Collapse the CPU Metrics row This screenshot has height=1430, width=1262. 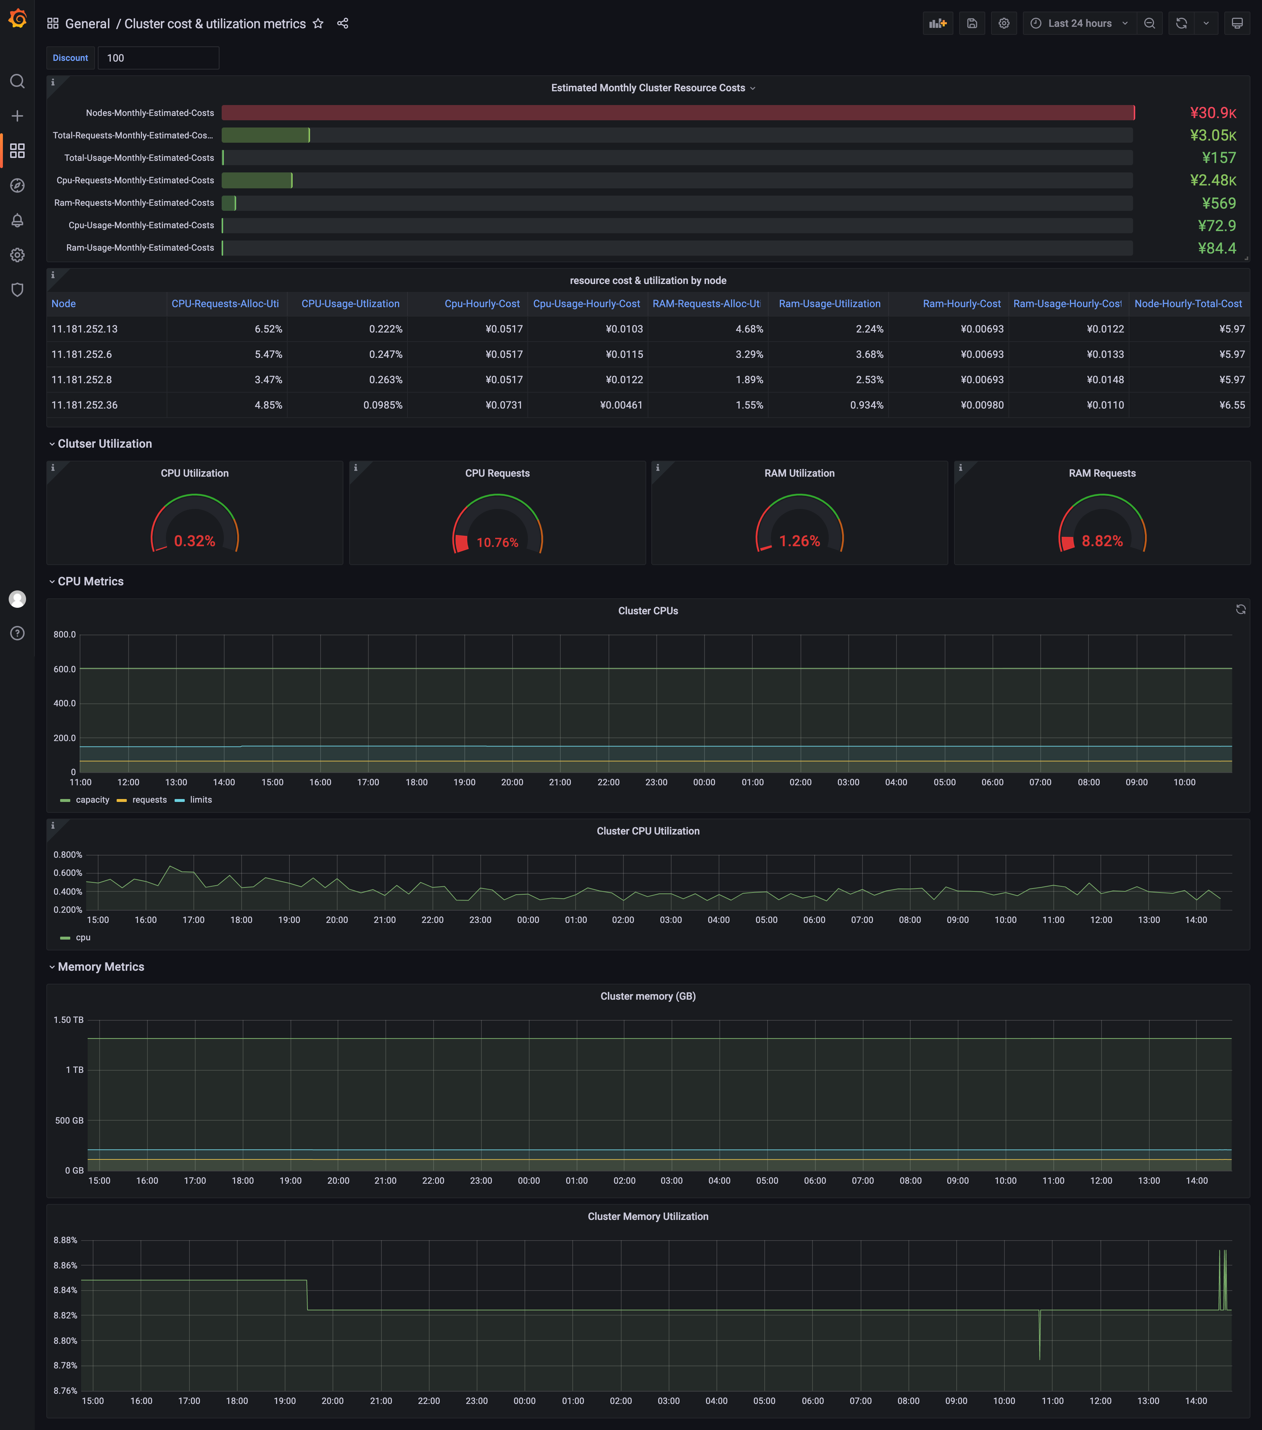(x=90, y=581)
